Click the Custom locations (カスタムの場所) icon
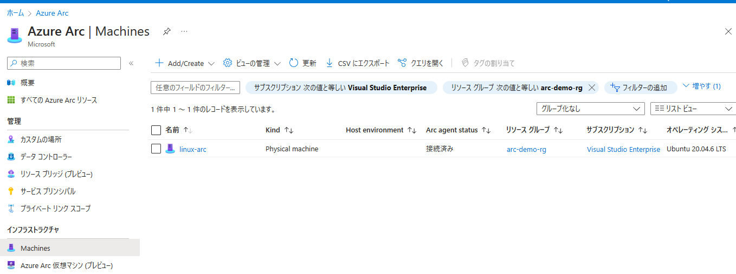 click(x=11, y=139)
